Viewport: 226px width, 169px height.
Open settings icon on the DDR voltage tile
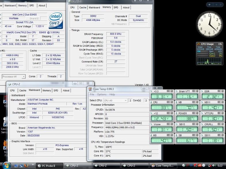pyautogui.click(x=219, y=91)
